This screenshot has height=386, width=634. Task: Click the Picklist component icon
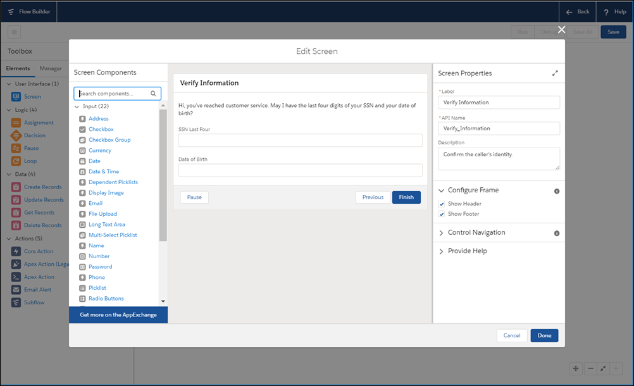82,288
